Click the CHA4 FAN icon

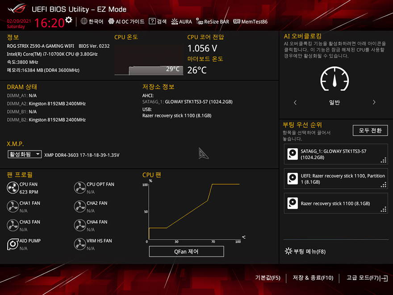coord(80,225)
